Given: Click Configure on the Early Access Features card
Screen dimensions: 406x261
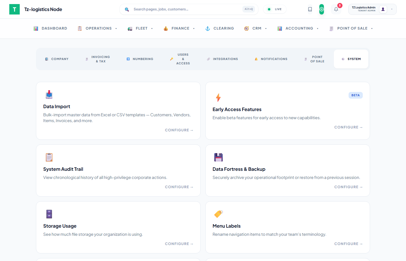Looking at the screenshot, I should click(x=348, y=127).
